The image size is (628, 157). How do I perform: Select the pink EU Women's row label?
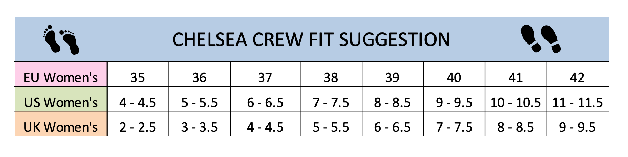[x=60, y=77]
